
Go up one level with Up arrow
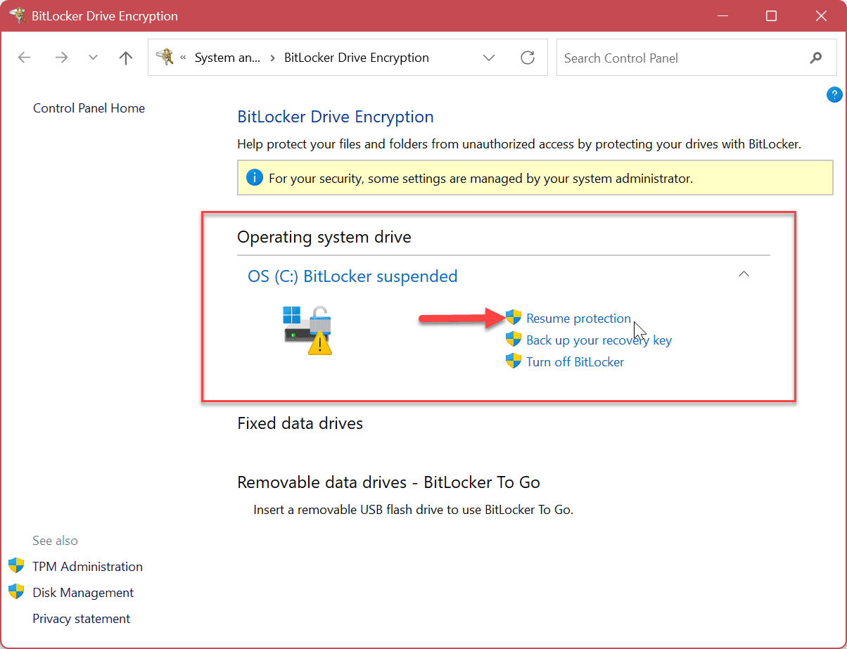pyautogui.click(x=126, y=58)
